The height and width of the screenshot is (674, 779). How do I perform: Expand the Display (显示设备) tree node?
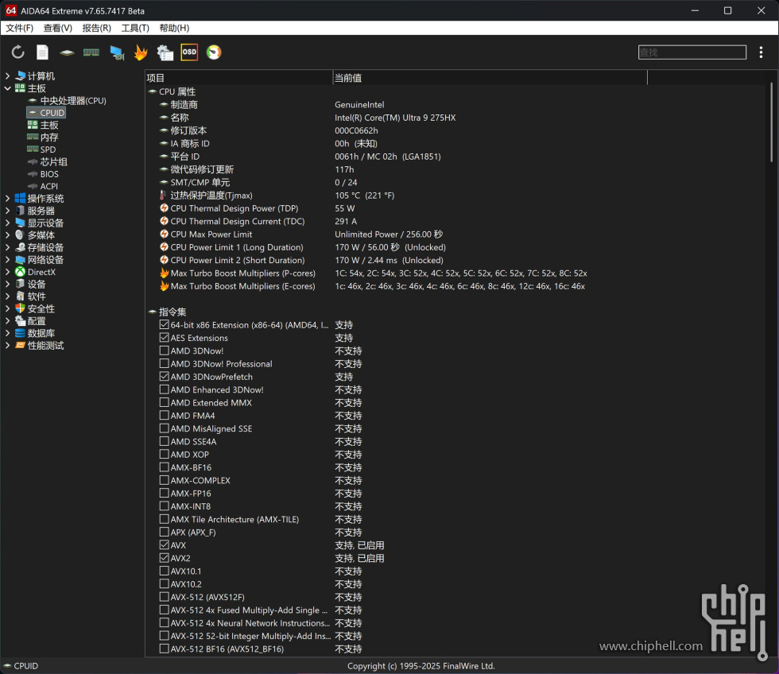coord(7,223)
